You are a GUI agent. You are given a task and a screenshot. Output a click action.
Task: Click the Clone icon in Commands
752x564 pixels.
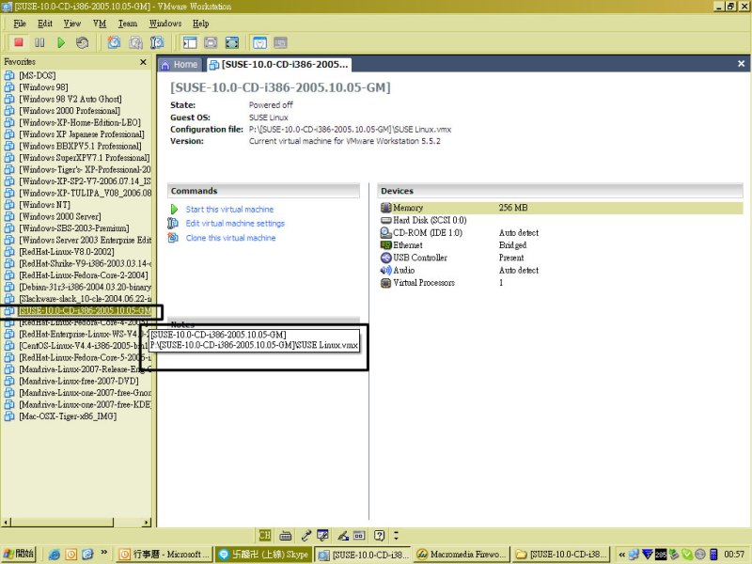173,238
